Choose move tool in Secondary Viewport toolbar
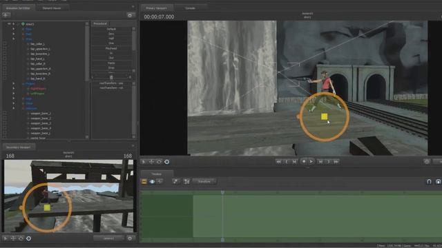Image resolution: width=442 pixels, height=248 pixels. (13, 238)
